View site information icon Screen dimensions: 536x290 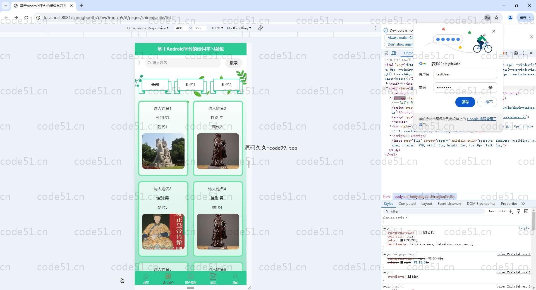[38, 18]
